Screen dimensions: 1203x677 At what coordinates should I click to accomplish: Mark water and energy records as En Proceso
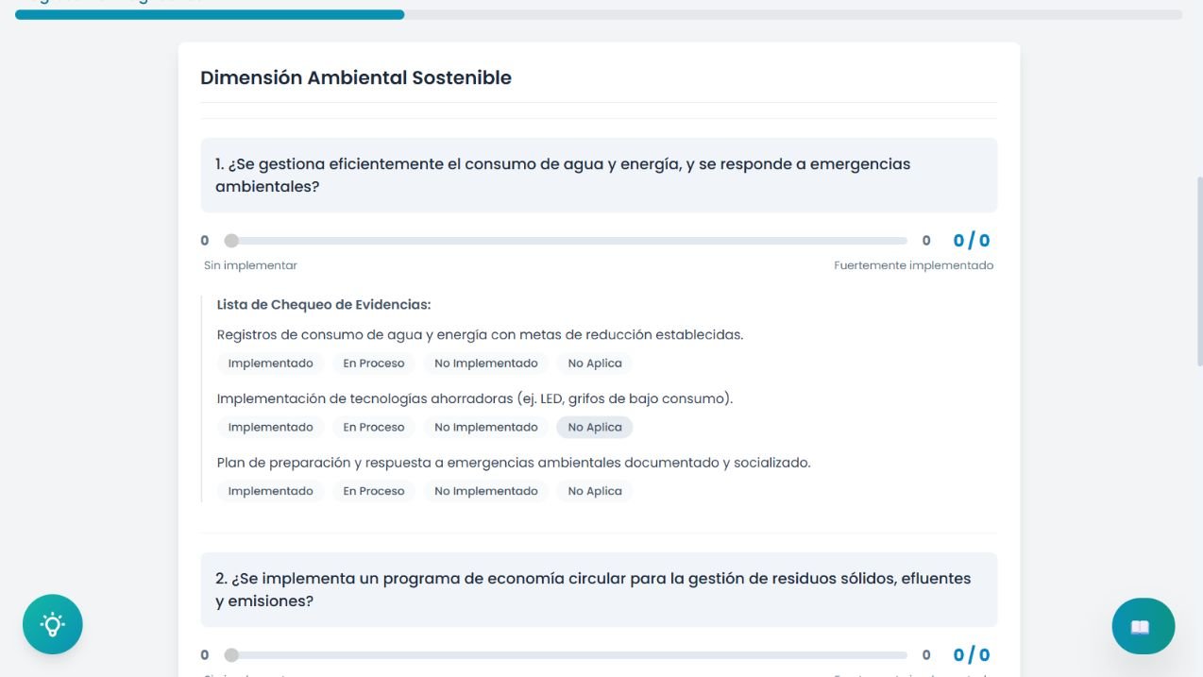tap(374, 364)
